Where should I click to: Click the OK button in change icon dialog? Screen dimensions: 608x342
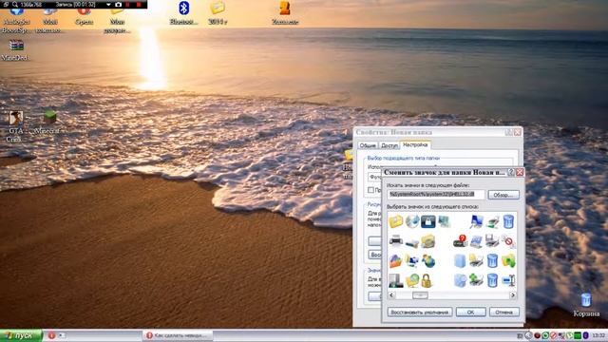[471, 313]
